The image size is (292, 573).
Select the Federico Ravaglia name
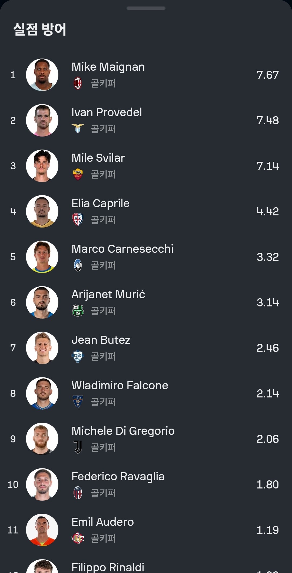pos(118,477)
